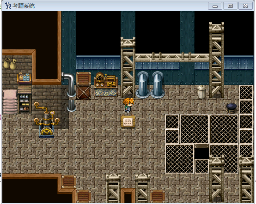256x204 pixels.
Task: Click the black pit in the grating
Action: (x=201, y=153)
